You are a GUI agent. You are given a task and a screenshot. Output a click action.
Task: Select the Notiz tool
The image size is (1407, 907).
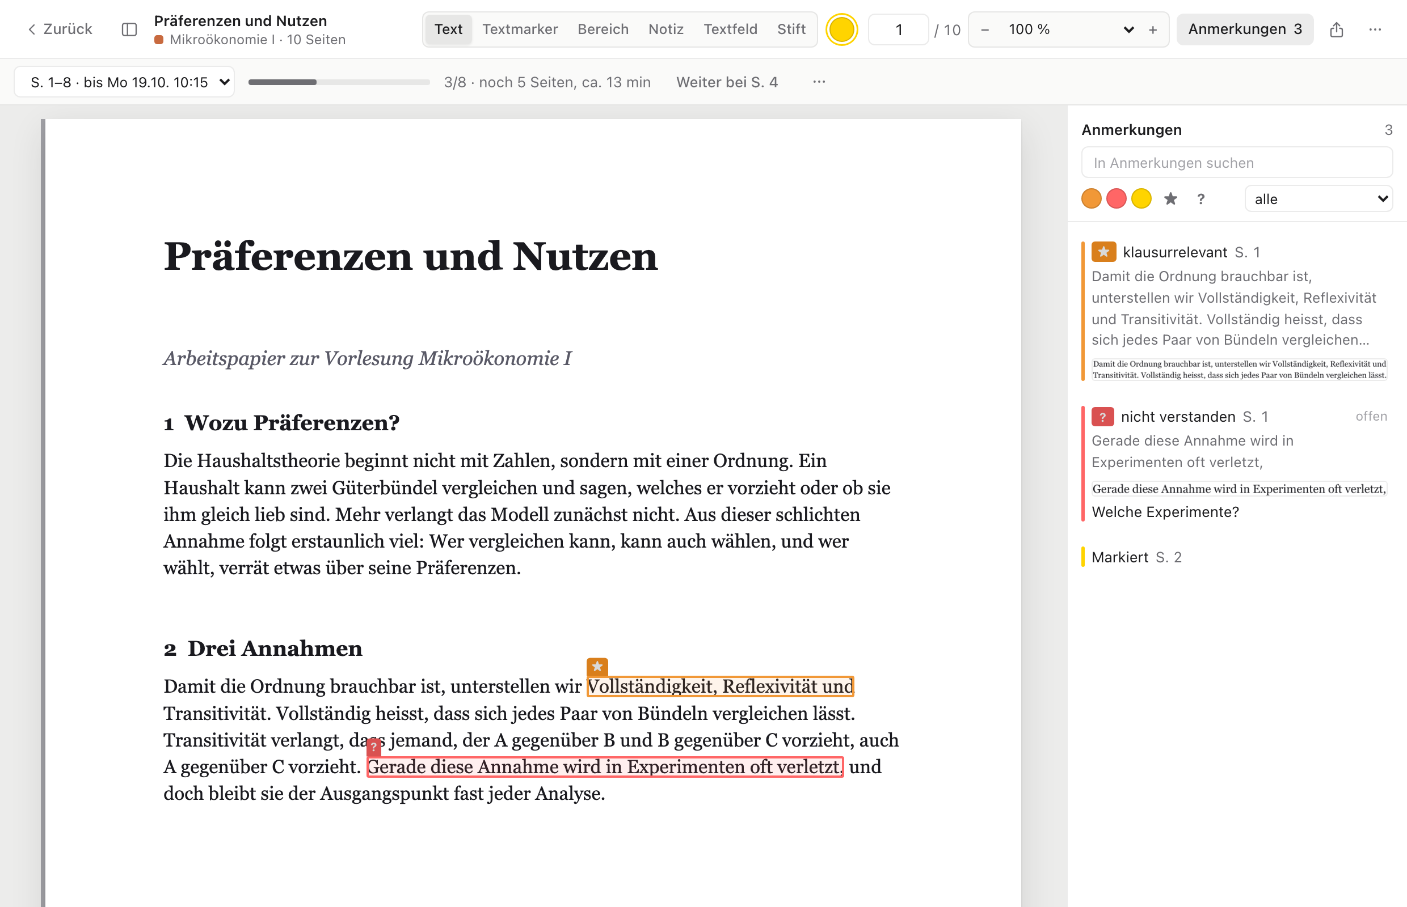coord(665,29)
